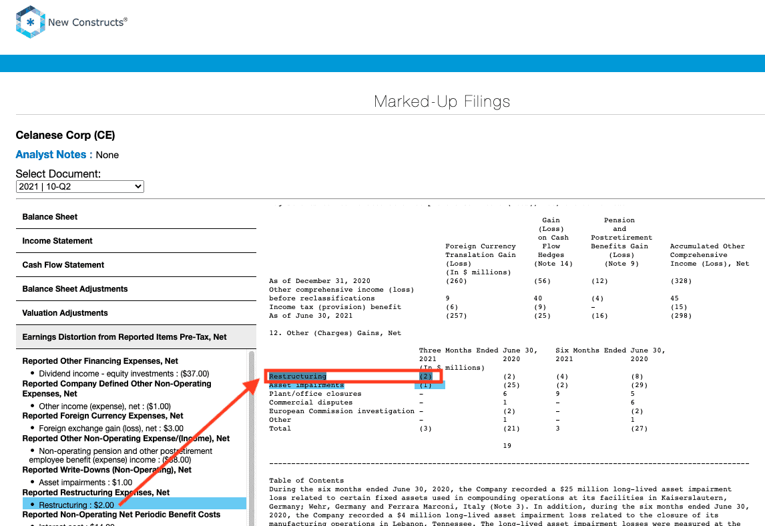
Task: Select the Dividend income - equity investments item
Action: [x=124, y=374]
